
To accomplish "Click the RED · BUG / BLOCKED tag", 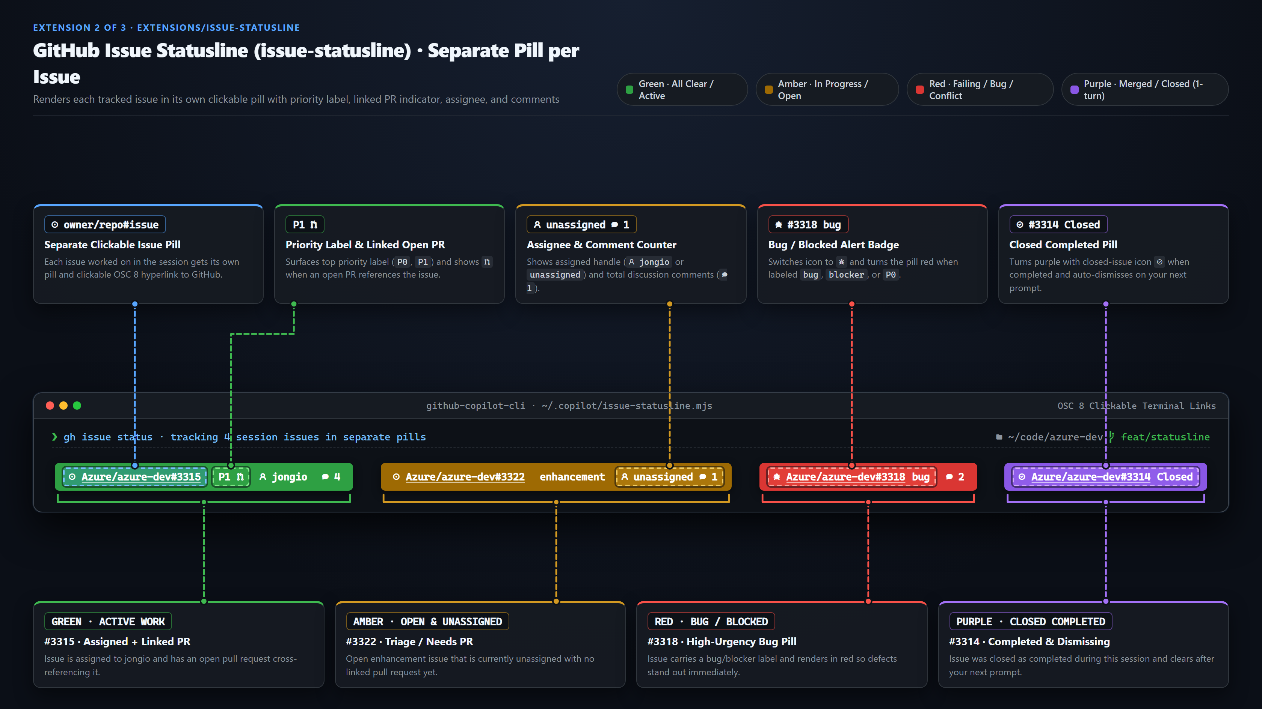I will tap(711, 622).
